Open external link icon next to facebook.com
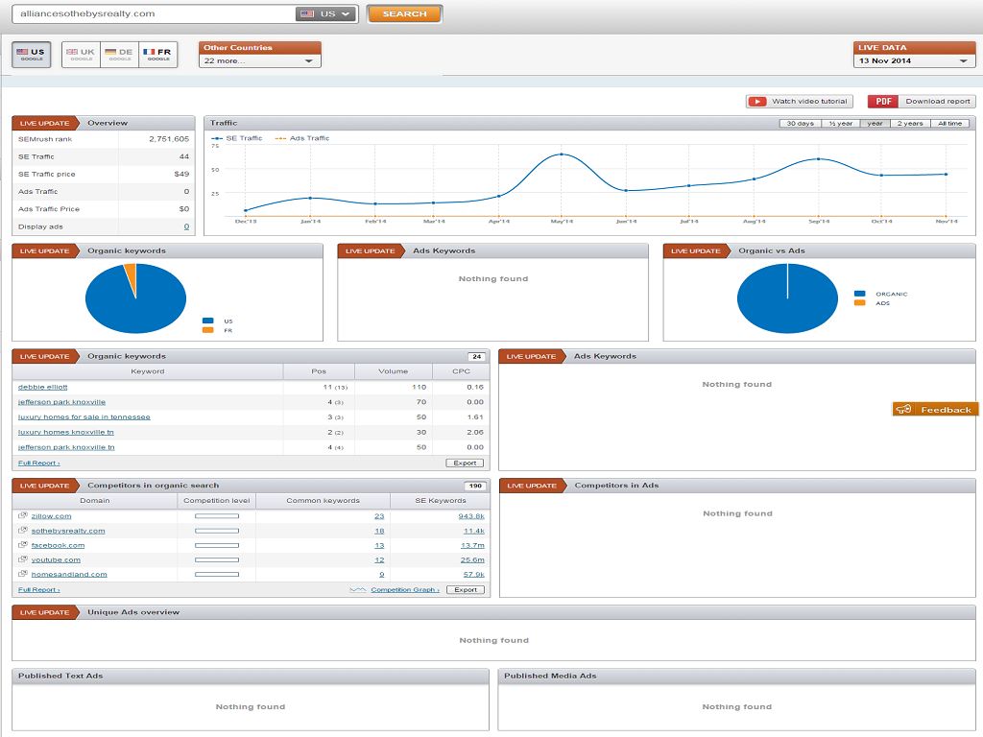The height and width of the screenshot is (737, 983). (23, 545)
